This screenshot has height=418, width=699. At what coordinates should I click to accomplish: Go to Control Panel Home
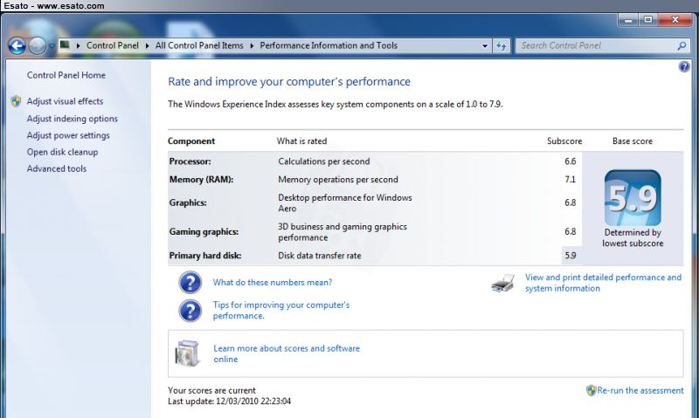point(66,75)
